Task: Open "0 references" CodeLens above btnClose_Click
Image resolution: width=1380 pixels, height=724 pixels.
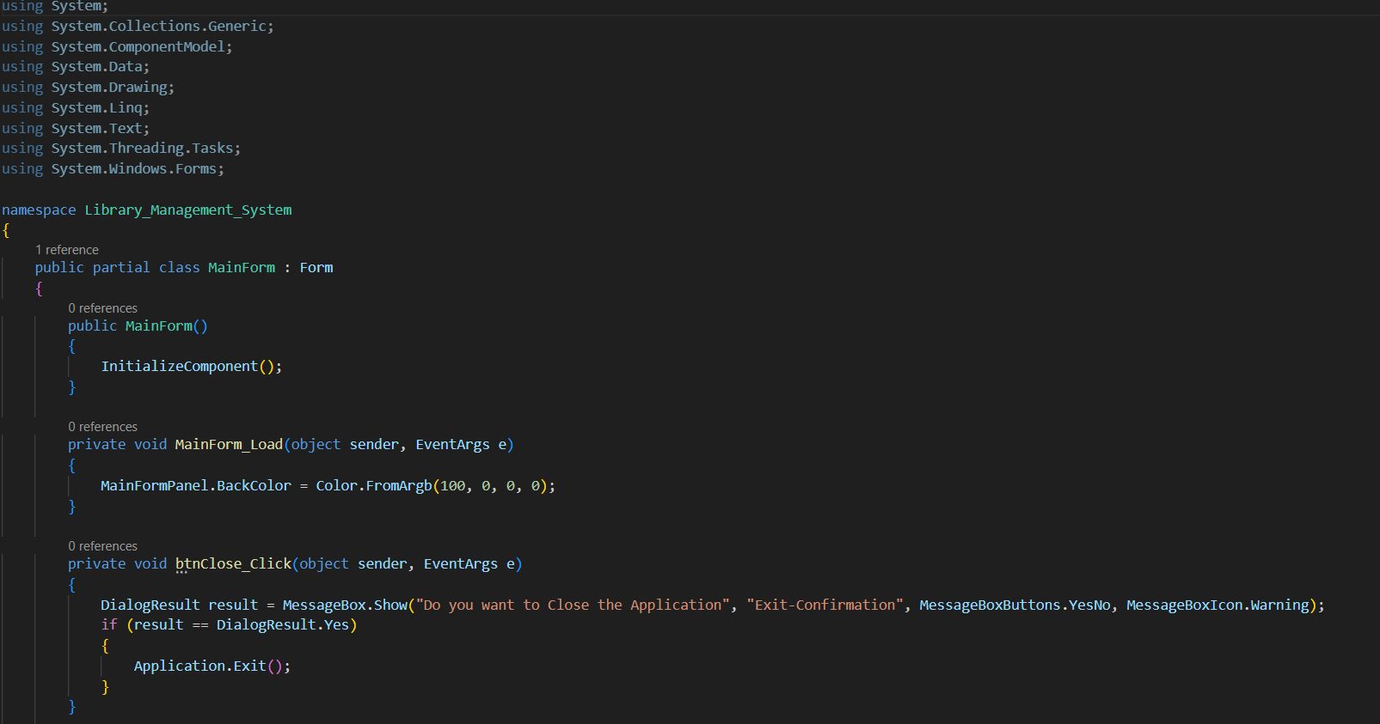Action: [102, 546]
